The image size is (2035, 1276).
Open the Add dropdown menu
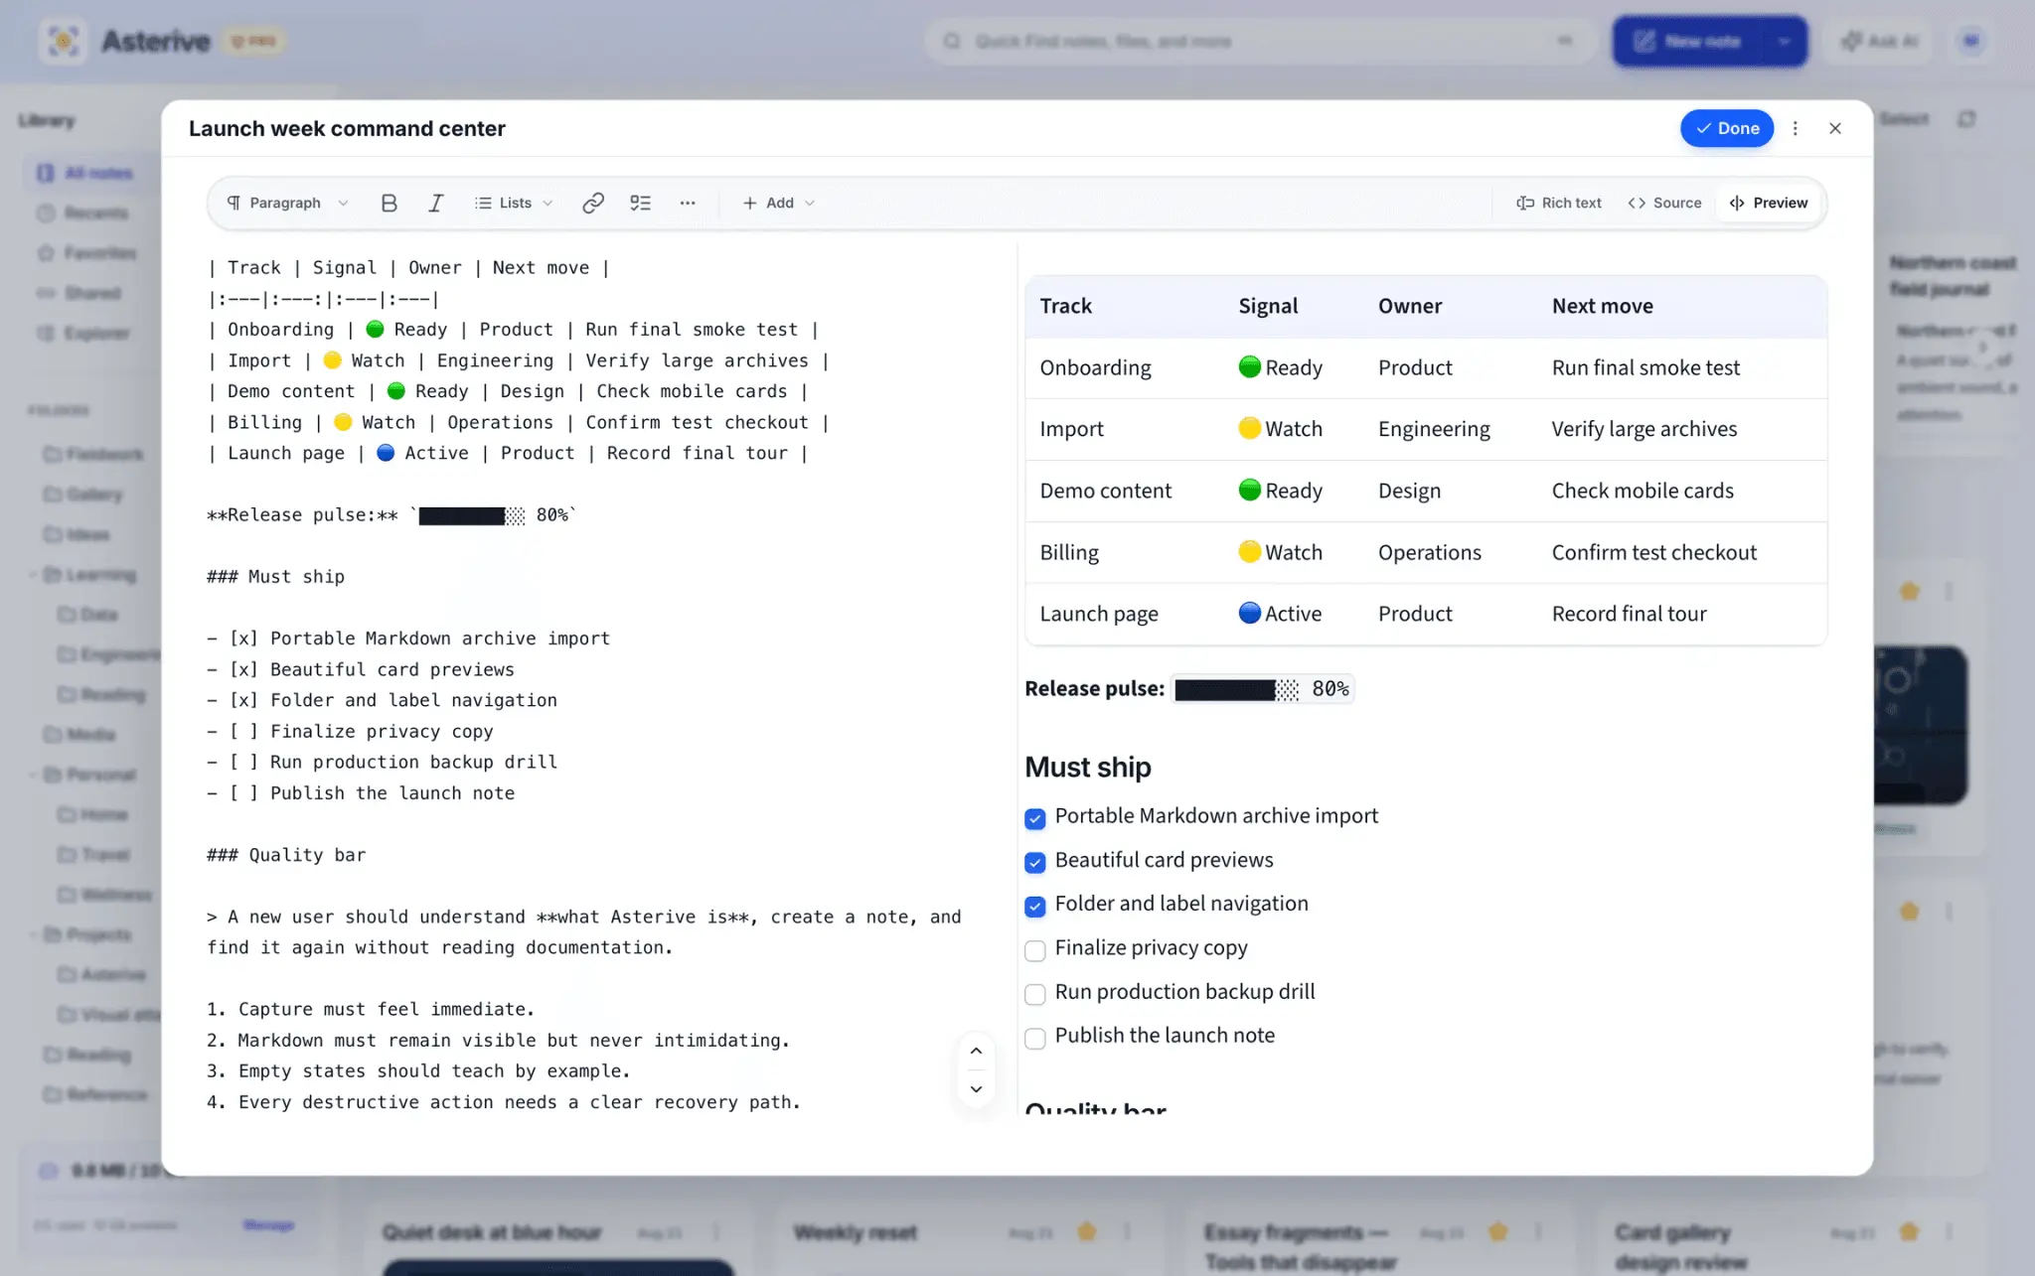coord(778,203)
